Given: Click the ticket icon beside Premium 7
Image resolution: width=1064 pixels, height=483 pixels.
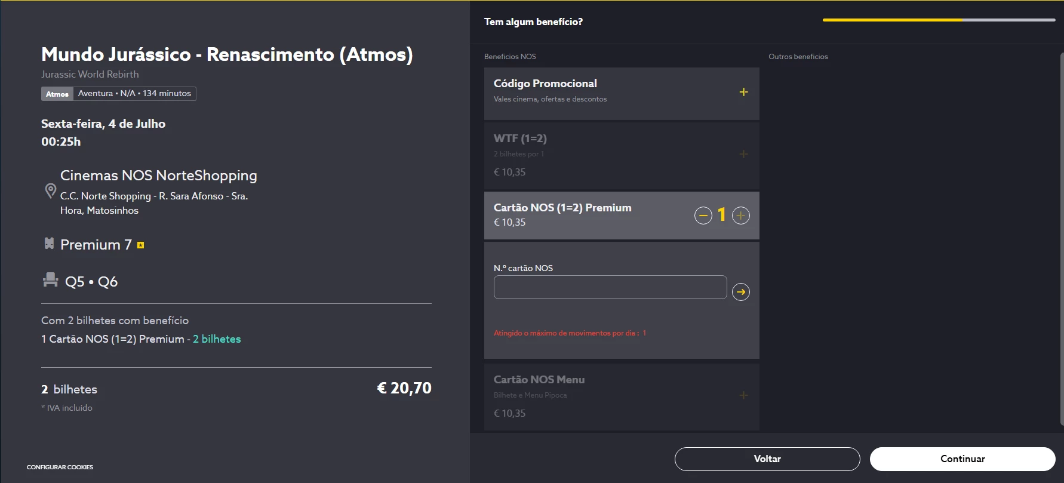Looking at the screenshot, I should point(49,244).
